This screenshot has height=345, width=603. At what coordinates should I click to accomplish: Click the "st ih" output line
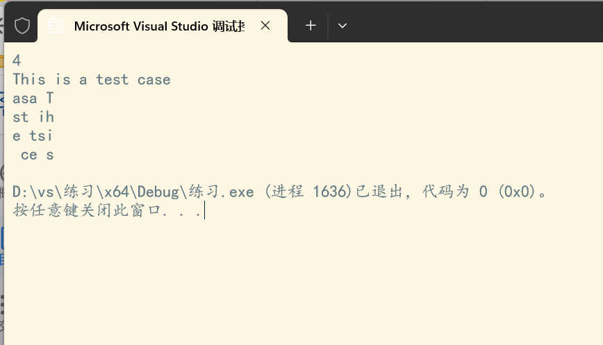point(33,117)
